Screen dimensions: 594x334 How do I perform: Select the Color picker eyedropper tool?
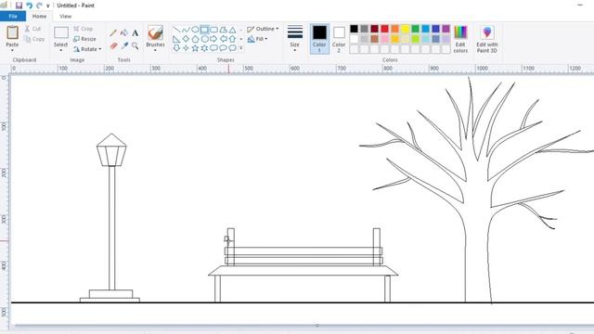pyautogui.click(x=124, y=45)
